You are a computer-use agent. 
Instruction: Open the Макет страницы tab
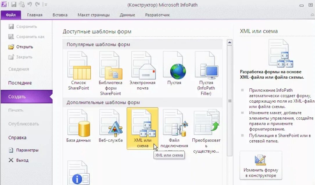pos(93,15)
